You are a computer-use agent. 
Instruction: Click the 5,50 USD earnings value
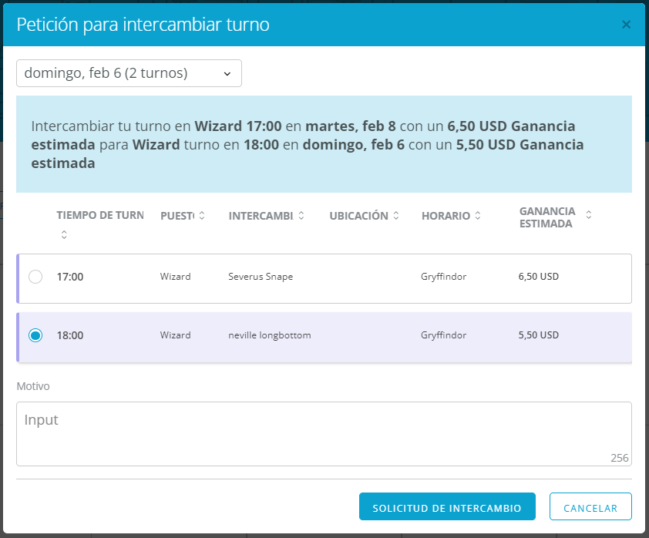(538, 335)
